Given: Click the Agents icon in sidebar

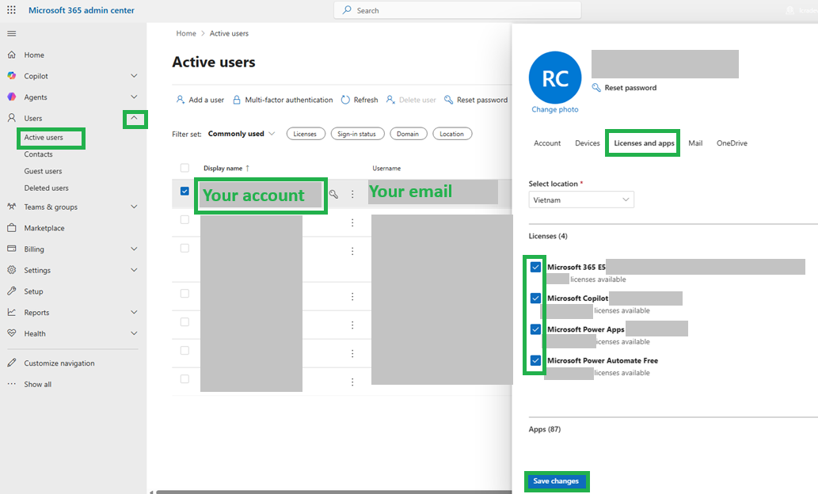Looking at the screenshot, I should point(11,97).
